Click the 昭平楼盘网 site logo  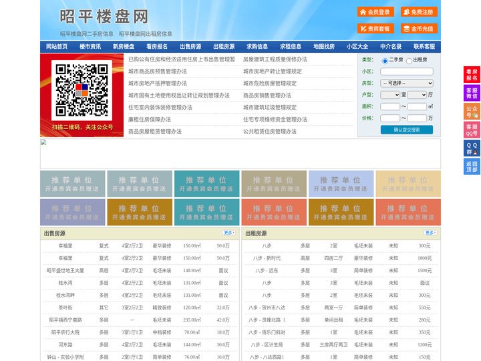tap(104, 17)
